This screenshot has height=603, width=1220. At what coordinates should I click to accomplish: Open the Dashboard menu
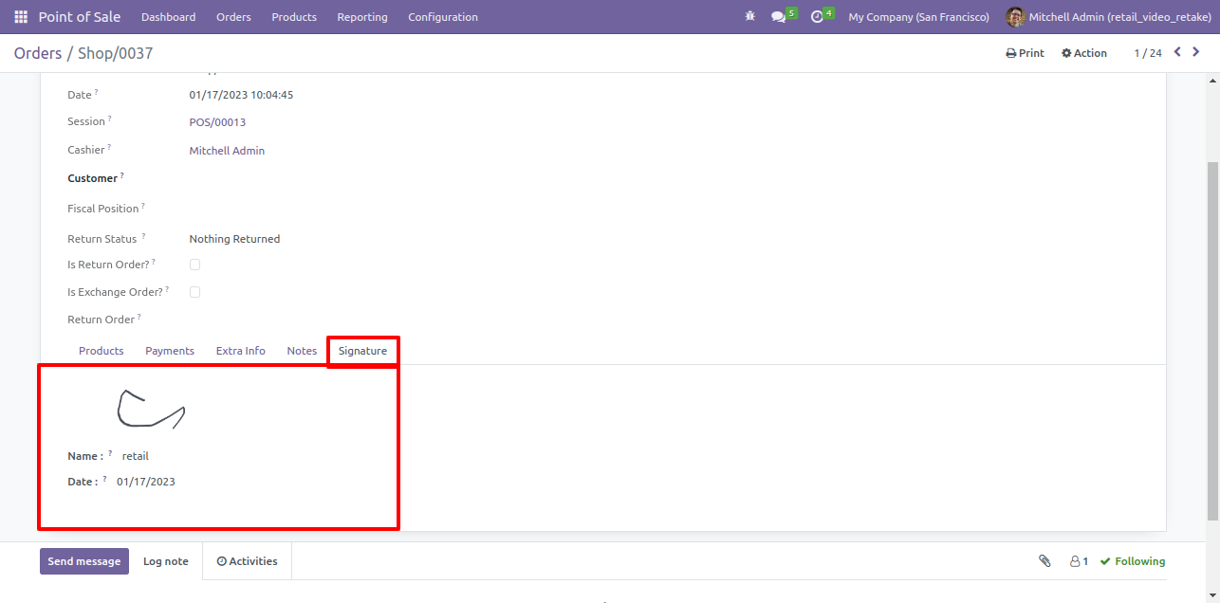(168, 17)
